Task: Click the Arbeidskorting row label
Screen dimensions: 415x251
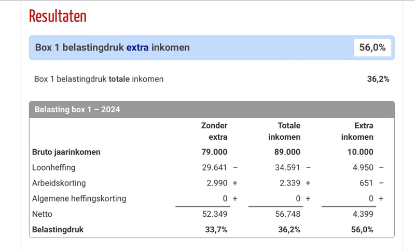Action: pos(59,183)
